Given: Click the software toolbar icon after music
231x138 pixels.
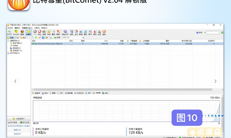Looking at the screenshot, I should (90, 32).
